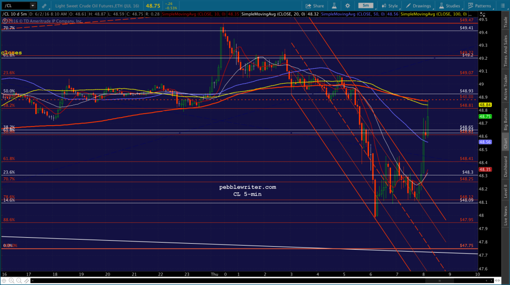Expand the /CL symbol dropdown arrow
Image resolution: width=510 pixels, height=285 pixels.
32,6
